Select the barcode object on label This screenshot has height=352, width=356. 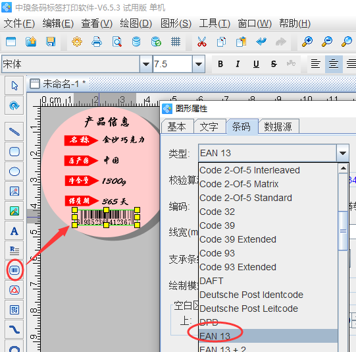tap(106, 217)
